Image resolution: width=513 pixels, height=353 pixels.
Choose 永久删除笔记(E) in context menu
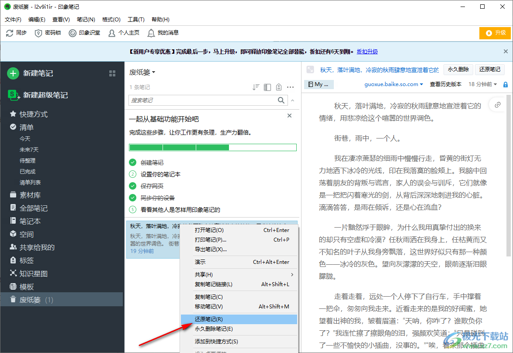pyautogui.click(x=239, y=329)
